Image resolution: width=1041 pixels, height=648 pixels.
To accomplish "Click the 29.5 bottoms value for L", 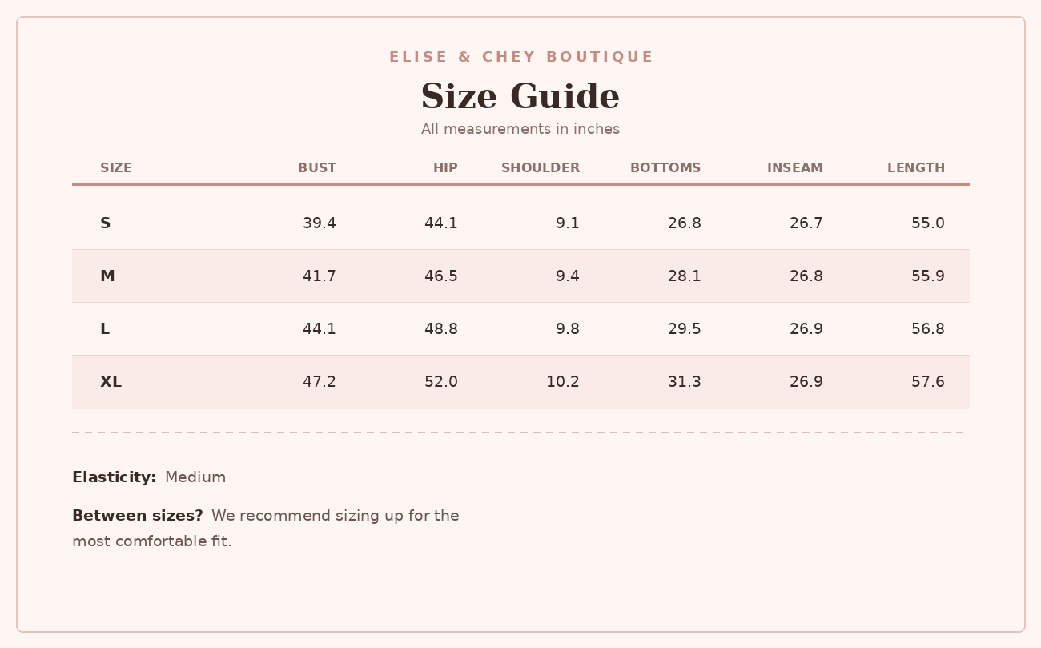I will point(685,329).
